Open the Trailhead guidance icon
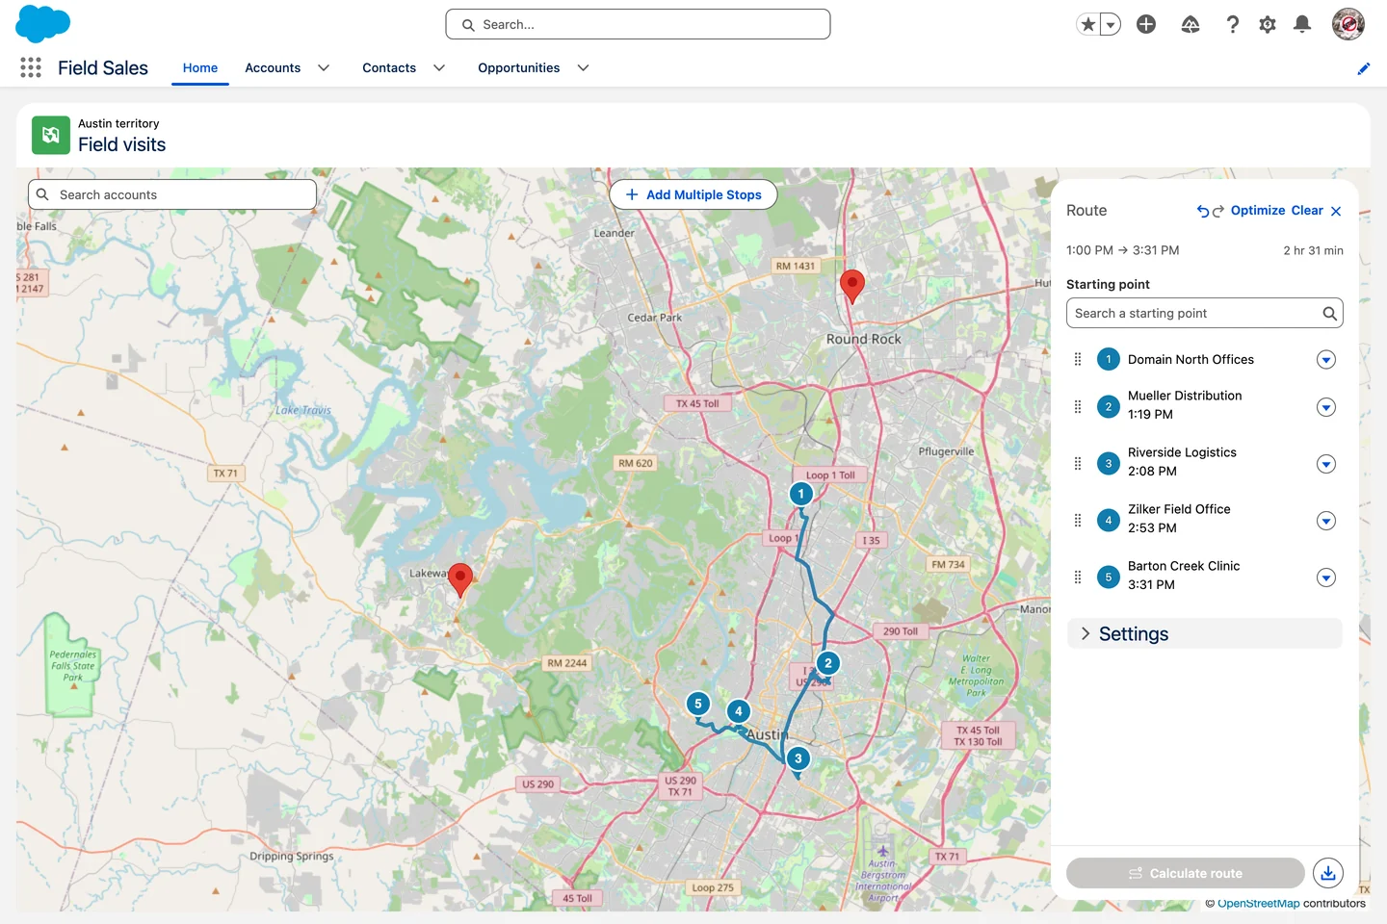This screenshot has width=1387, height=924. 1191,24
